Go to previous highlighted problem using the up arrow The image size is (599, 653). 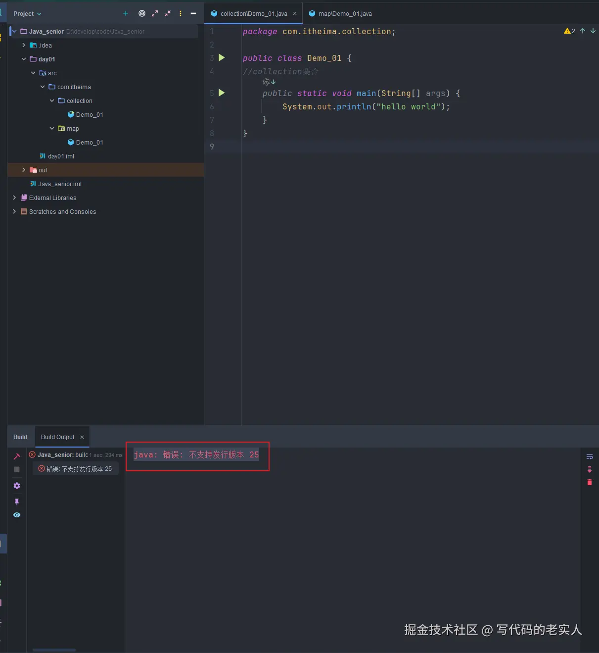tap(583, 31)
